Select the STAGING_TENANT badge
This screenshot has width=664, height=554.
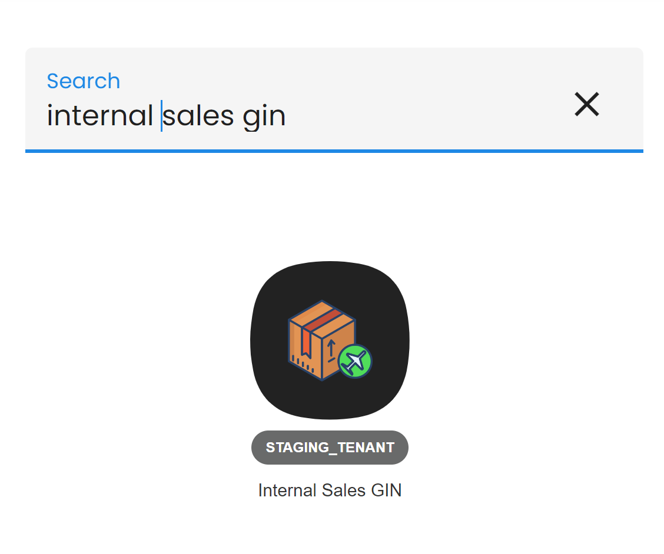(x=330, y=448)
